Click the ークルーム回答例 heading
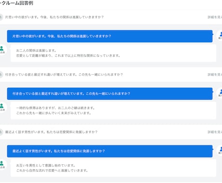The image size is (222, 183). point(16,3)
